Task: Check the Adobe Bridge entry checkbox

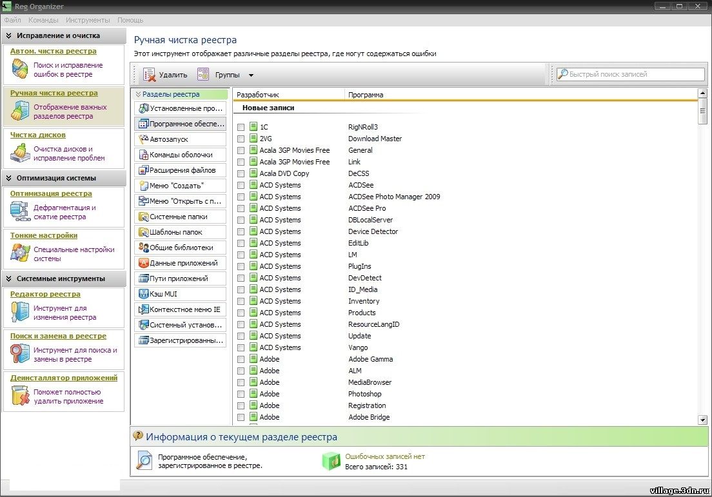Action: click(241, 418)
